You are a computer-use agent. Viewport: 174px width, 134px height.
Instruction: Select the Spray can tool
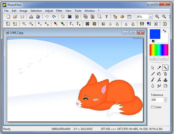[165, 74]
